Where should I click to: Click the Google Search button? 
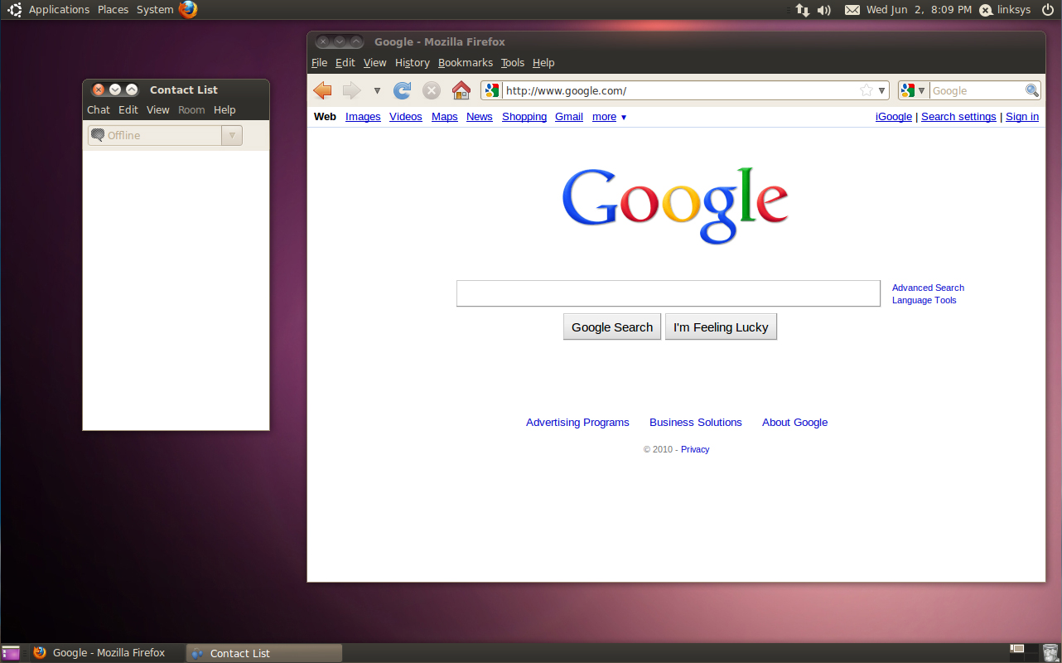[x=612, y=327]
